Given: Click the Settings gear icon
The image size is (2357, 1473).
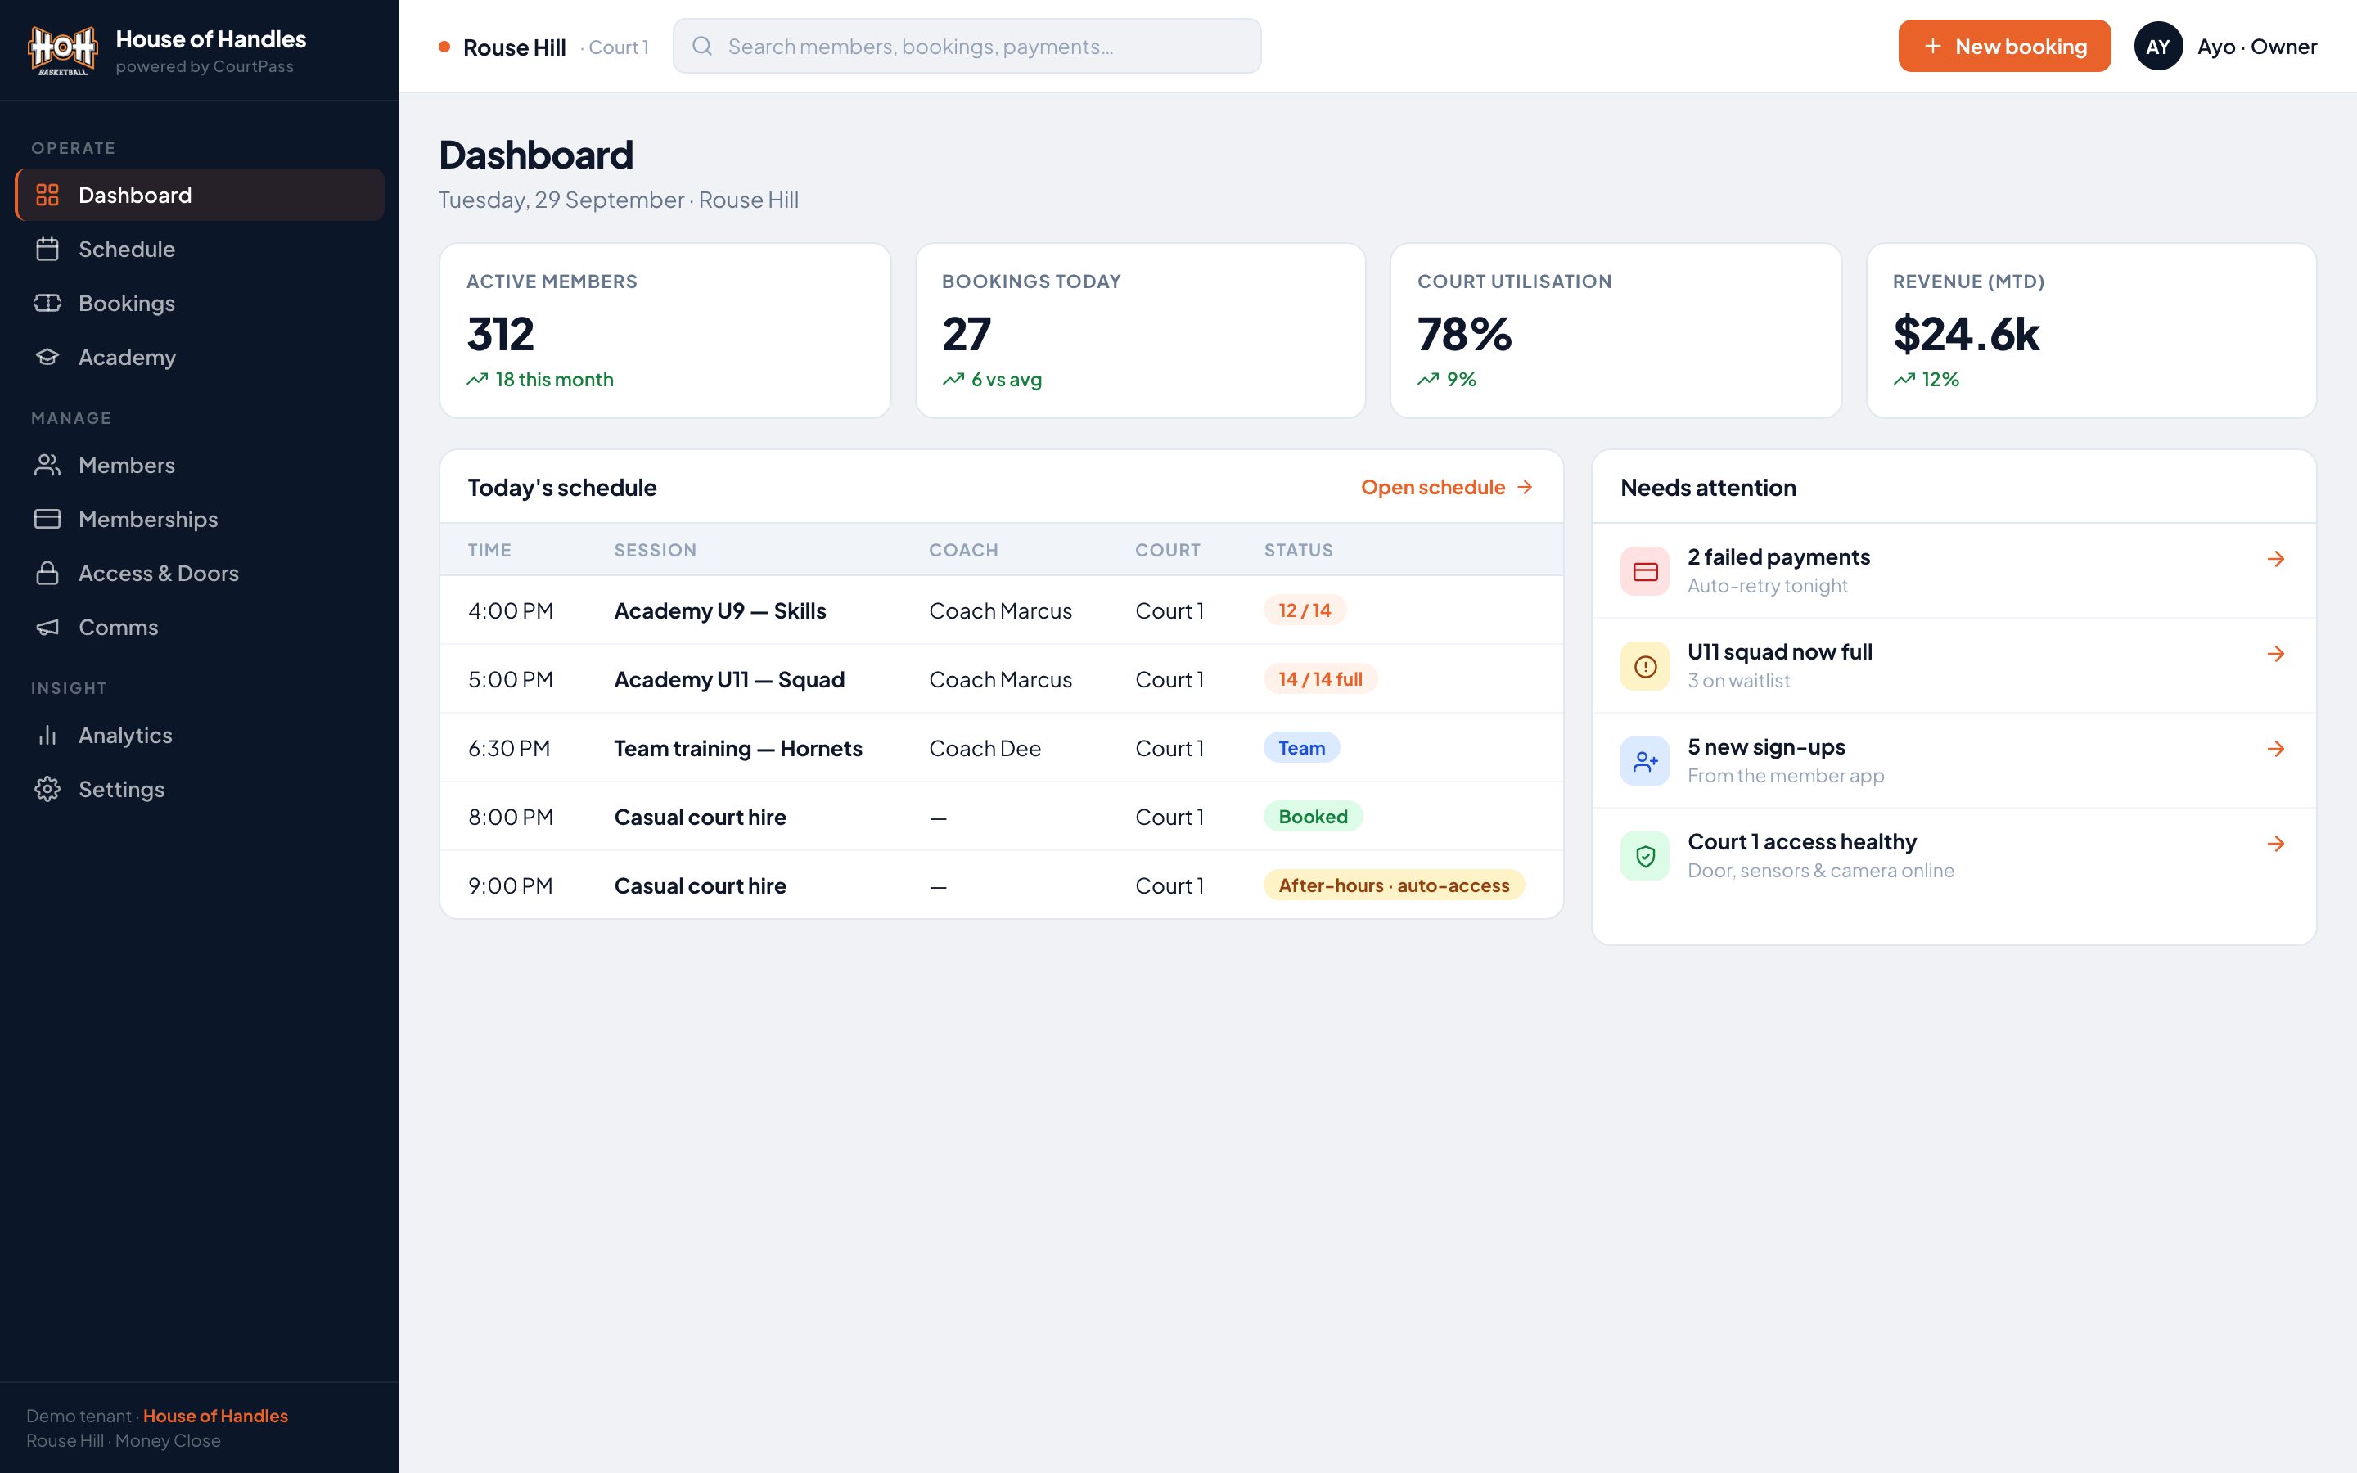Looking at the screenshot, I should (x=47, y=789).
